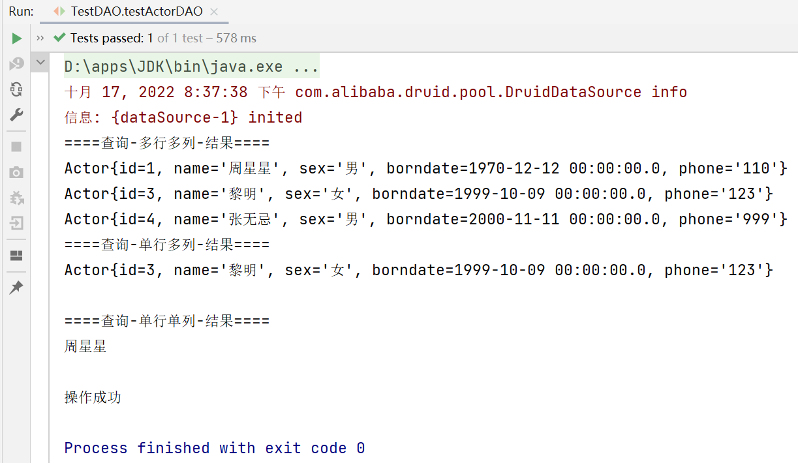This screenshot has width=798, height=463.
Task: Select the TestDAO.testActorDAO run tab
Action: coord(129,11)
